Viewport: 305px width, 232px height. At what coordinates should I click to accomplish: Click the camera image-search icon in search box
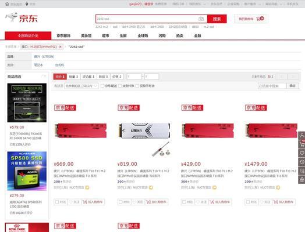click(x=201, y=19)
